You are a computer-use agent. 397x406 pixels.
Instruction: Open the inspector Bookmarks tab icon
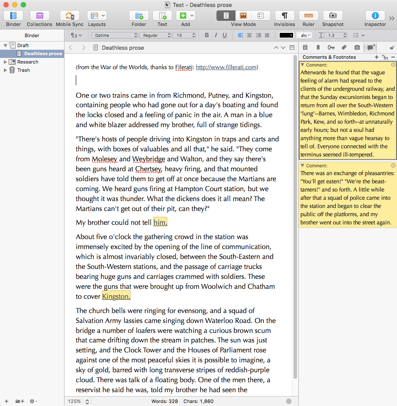click(x=318, y=48)
